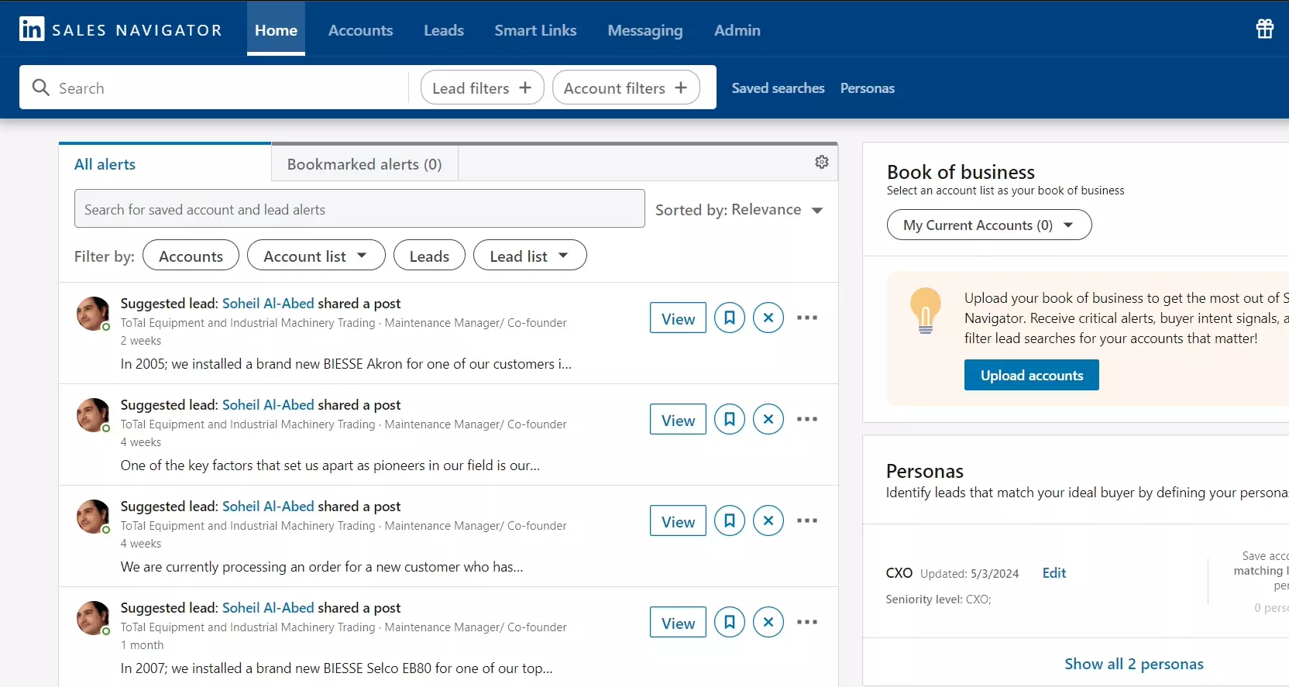Open alert settings gear icon
Image resolution: width=1289 pixels, height=687 pixels.
822,162
